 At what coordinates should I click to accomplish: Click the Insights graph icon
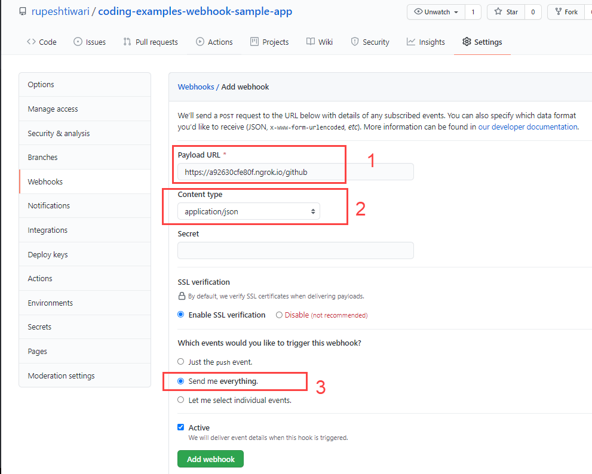[411, 42]
